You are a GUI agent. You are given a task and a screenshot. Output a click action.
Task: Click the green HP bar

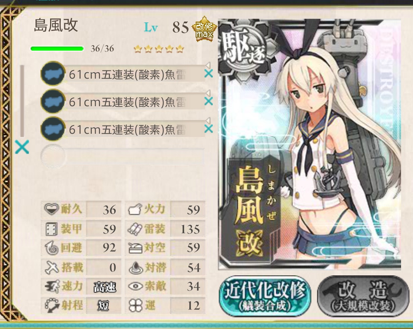point(57,48)
